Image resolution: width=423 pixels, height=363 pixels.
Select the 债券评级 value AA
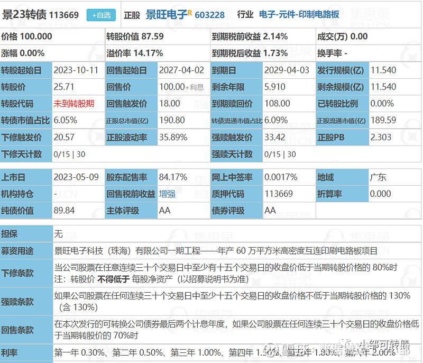270,211
